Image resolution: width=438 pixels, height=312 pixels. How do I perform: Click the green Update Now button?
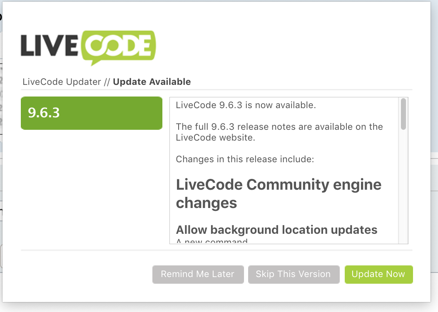pyautogui.click(x=378, y=275)
